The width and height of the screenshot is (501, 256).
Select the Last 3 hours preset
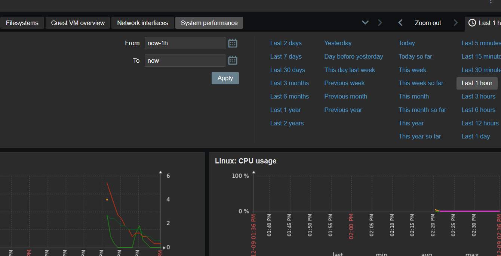478,96
